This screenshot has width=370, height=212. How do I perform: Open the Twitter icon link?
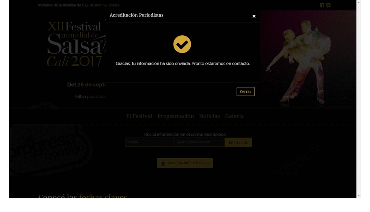click(x=328, y=5)
